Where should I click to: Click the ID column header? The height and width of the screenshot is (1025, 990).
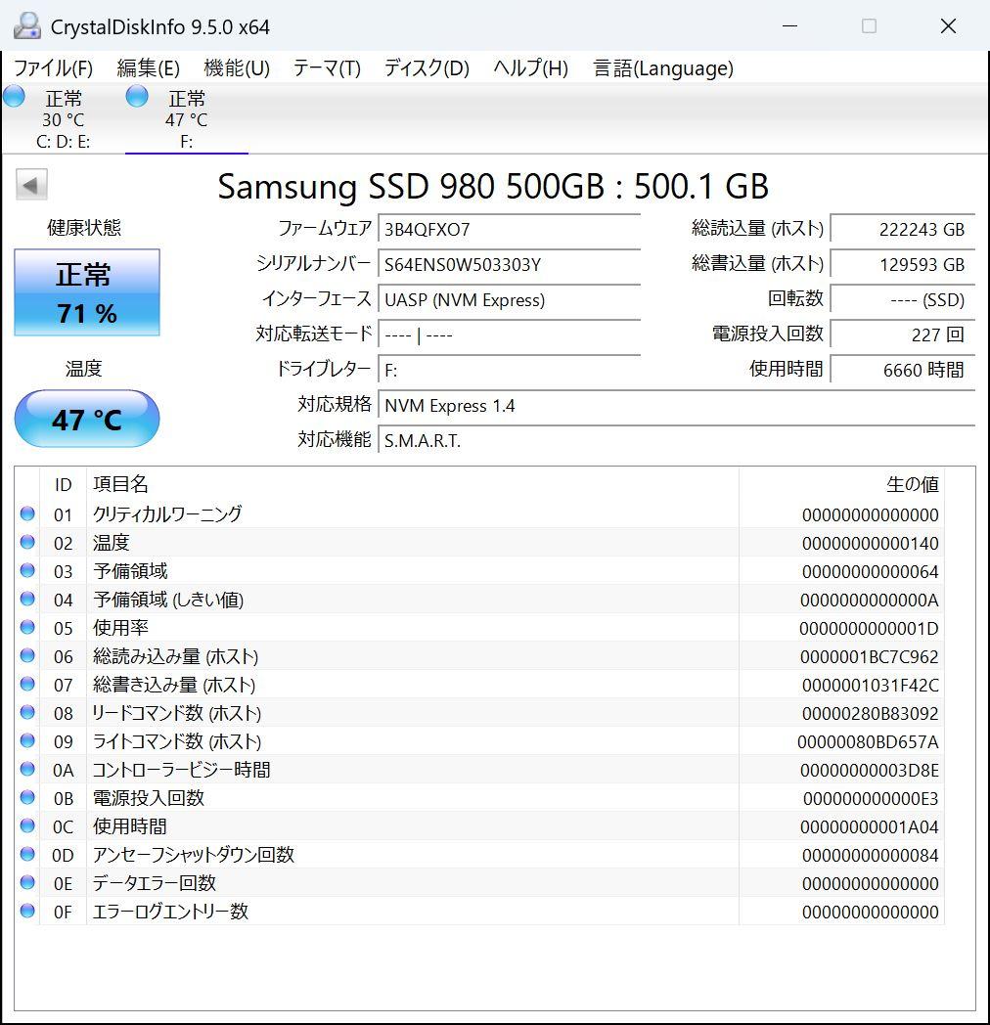click(x=63, y=484)
